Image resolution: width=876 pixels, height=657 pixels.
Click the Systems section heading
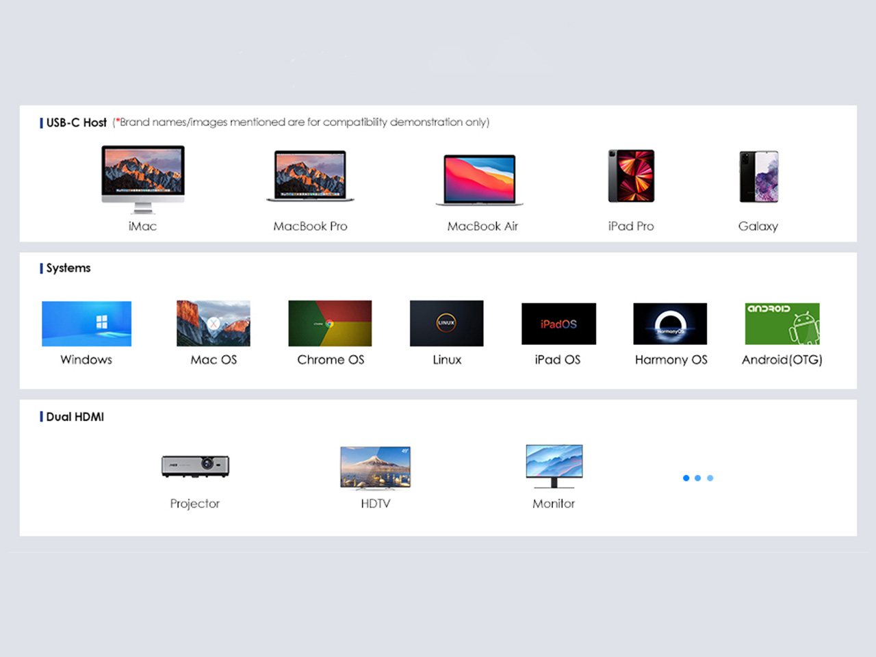(68, 268)
